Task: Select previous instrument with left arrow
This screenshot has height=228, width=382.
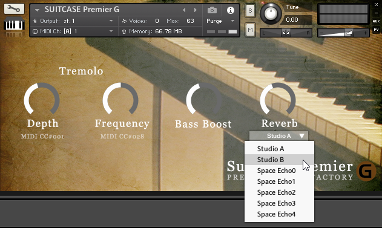Action: 184,10
